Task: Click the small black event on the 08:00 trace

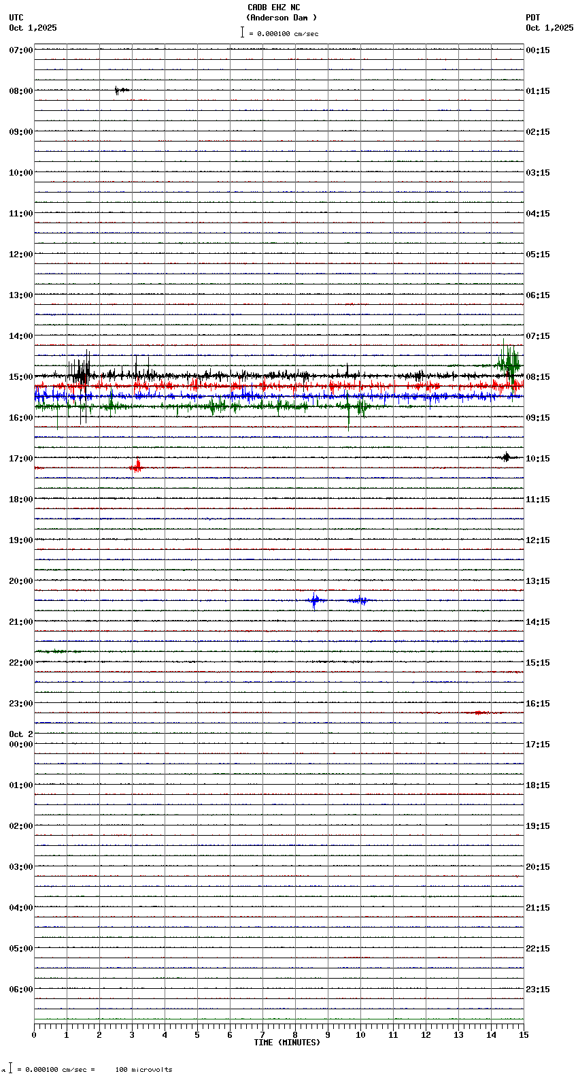Action: tap(121, 90)
